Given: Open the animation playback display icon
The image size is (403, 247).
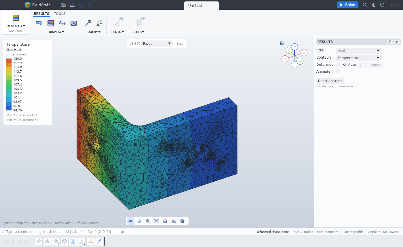Looking at the screenshot, I should point(74,23).
